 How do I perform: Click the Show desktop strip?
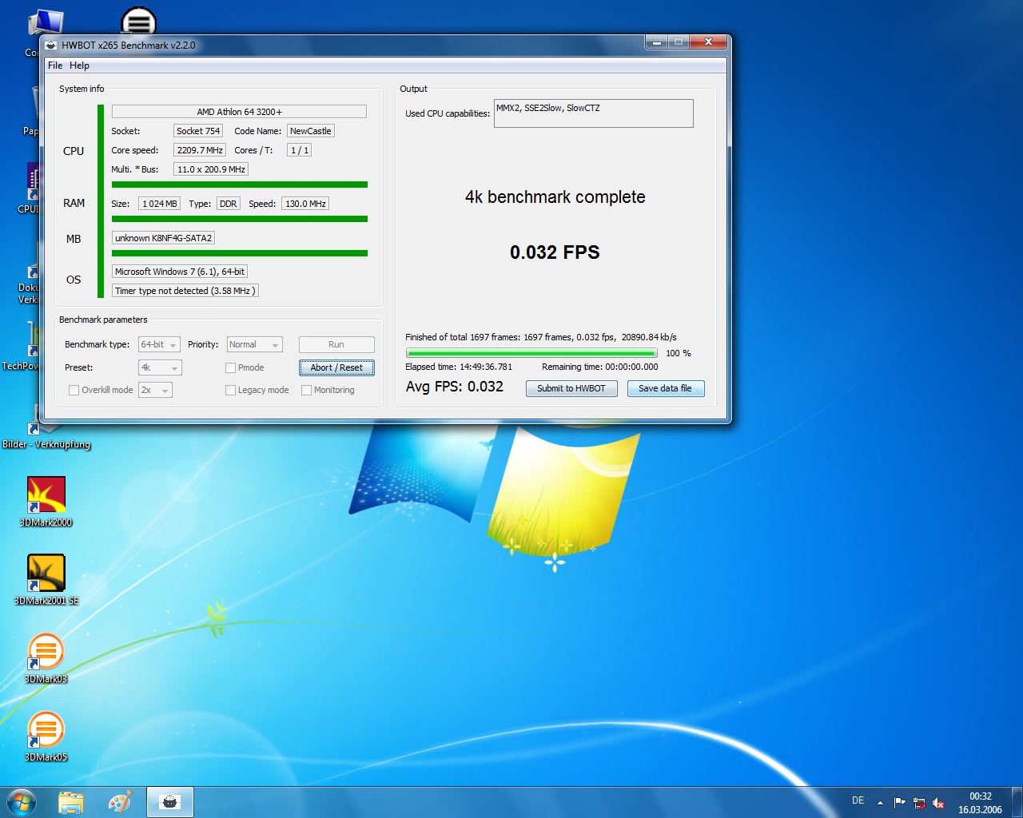point(1017,802)
